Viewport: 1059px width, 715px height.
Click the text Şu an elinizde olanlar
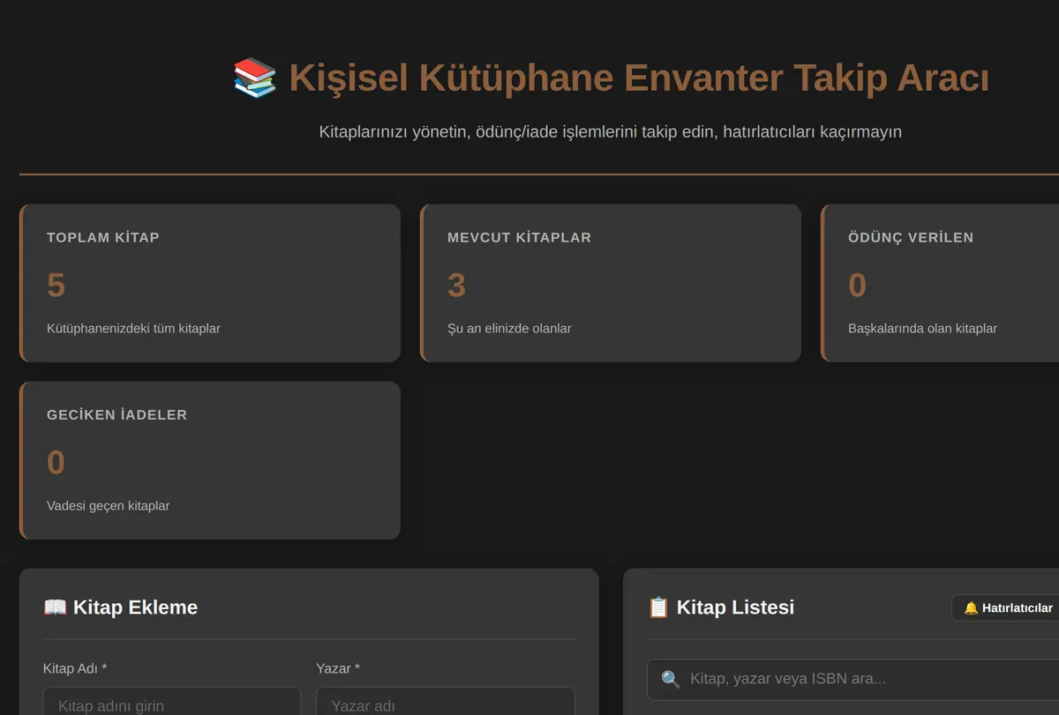click(509, 328)
